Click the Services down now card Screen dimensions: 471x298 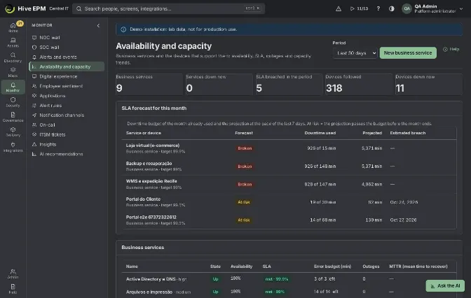[219, 84]
